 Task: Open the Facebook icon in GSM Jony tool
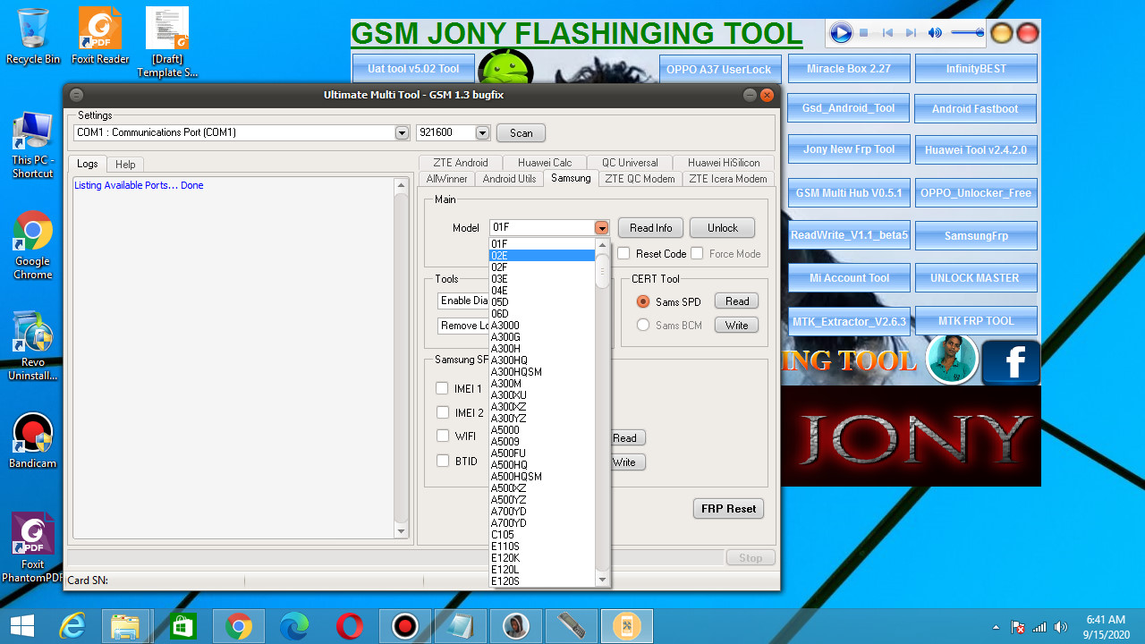tap(1012, 362)
